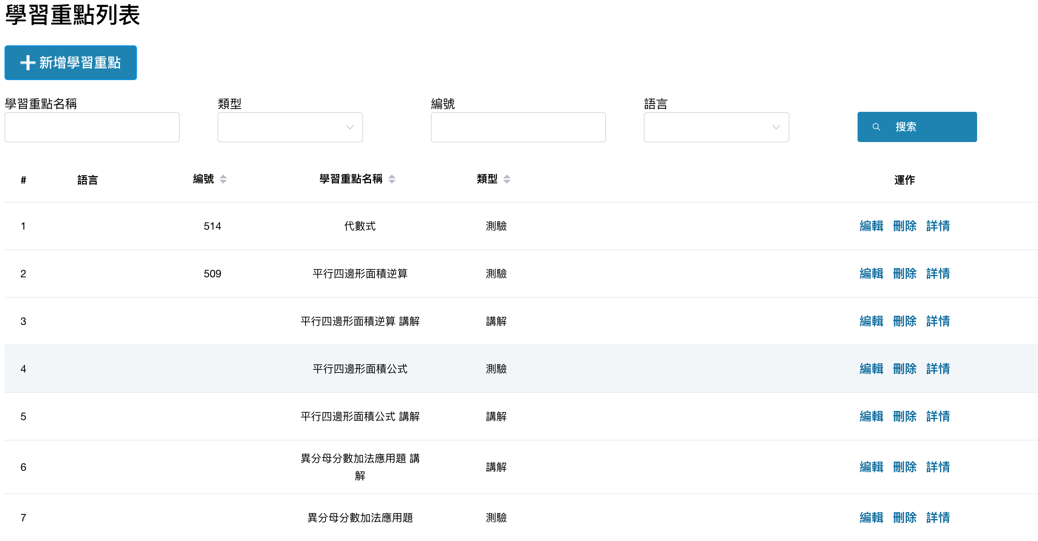Sort table by 編號 column arrows

(223, 179)
